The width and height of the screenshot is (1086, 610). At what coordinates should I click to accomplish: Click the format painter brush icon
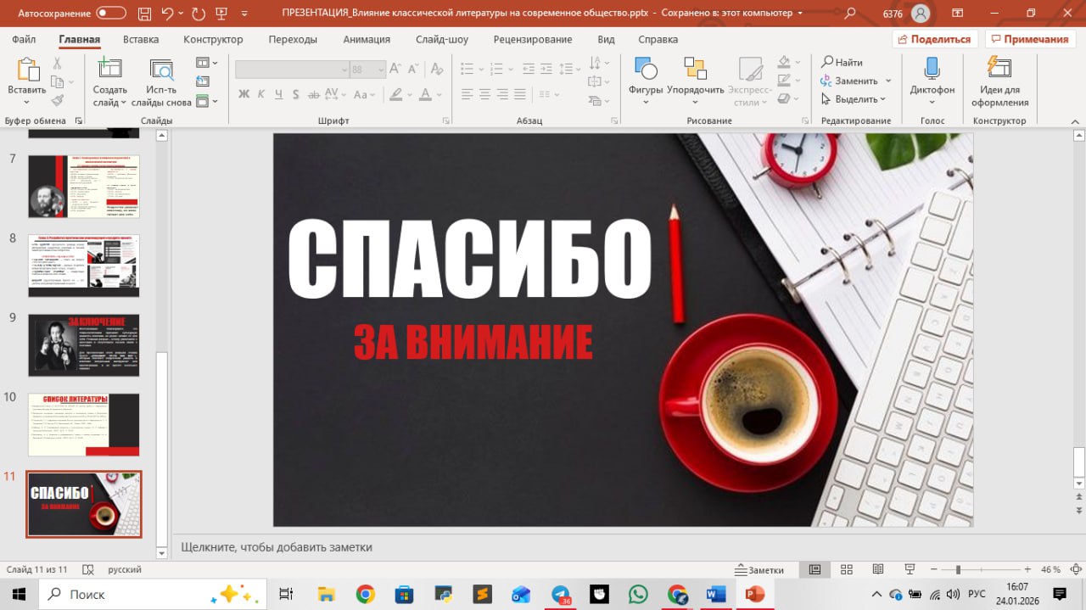pos(58,100)
